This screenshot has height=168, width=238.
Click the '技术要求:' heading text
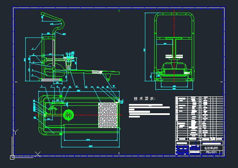144,99
